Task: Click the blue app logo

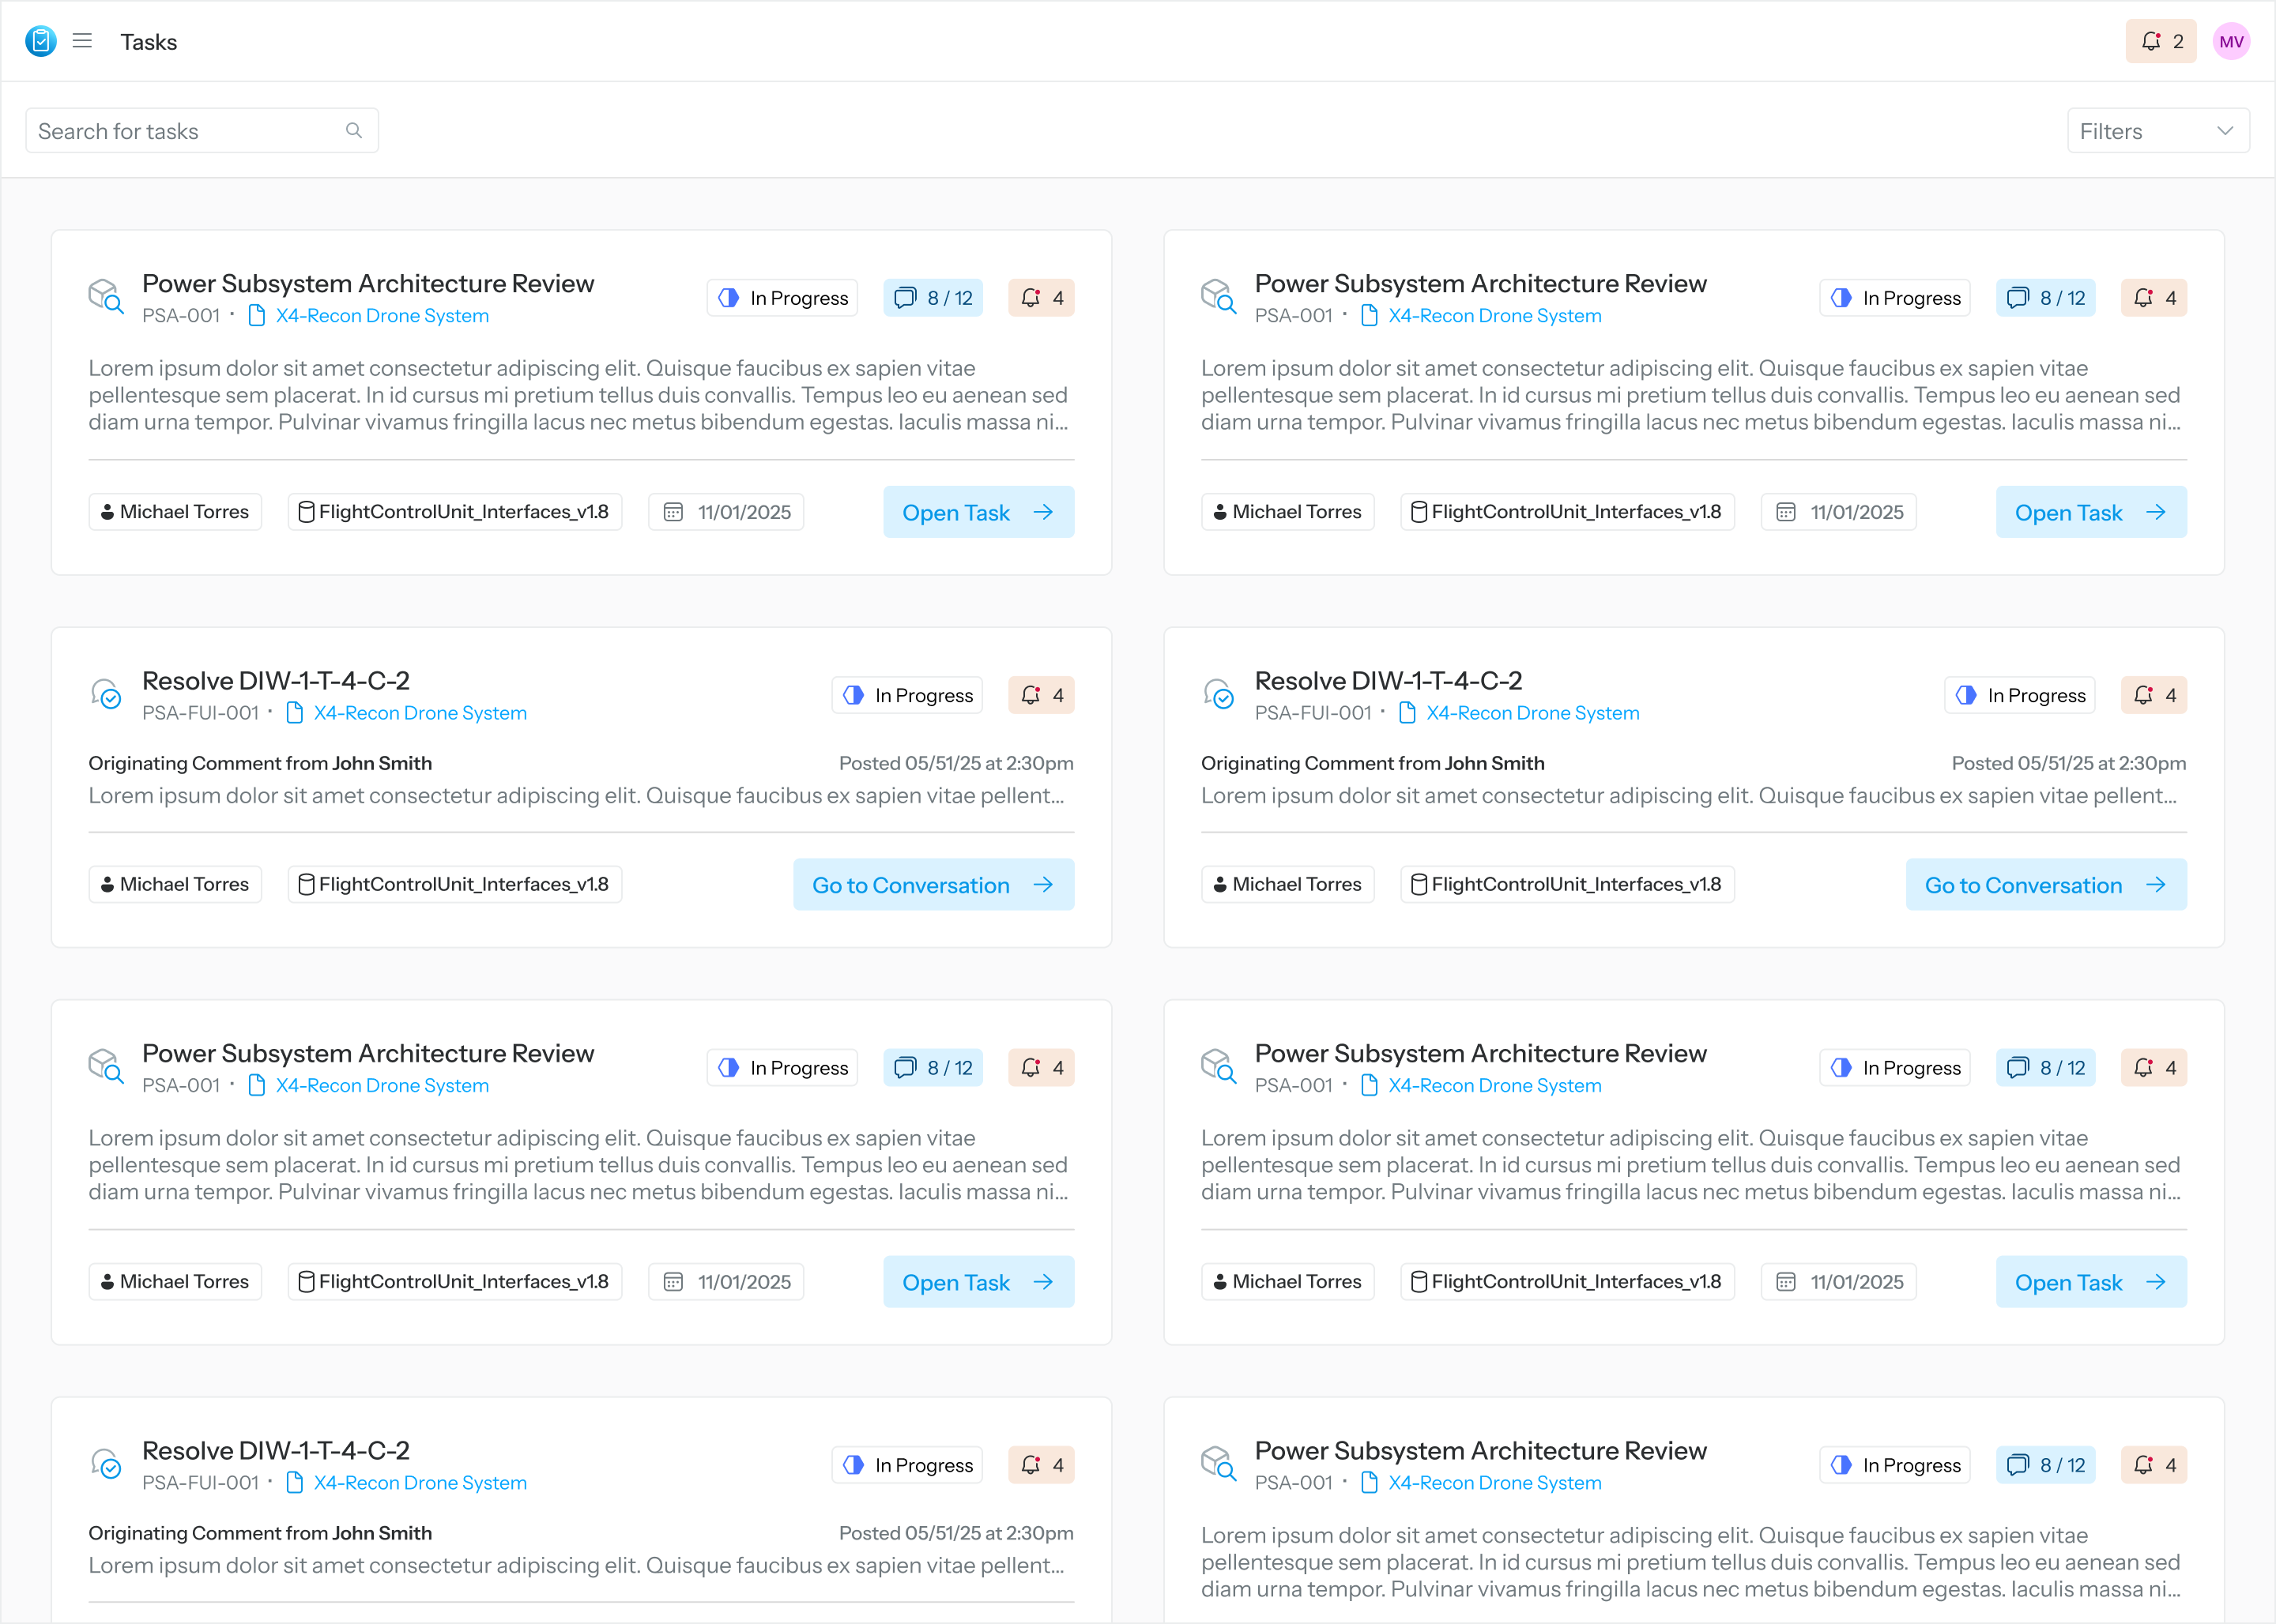Action: tap(40, 41)
